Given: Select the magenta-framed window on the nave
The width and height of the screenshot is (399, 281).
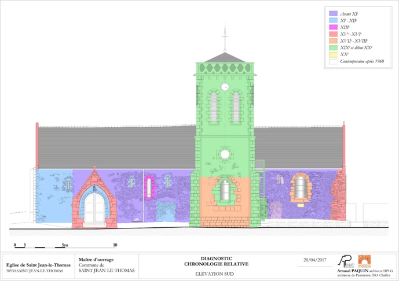Looking at the screenshot, I should point(149,186).
